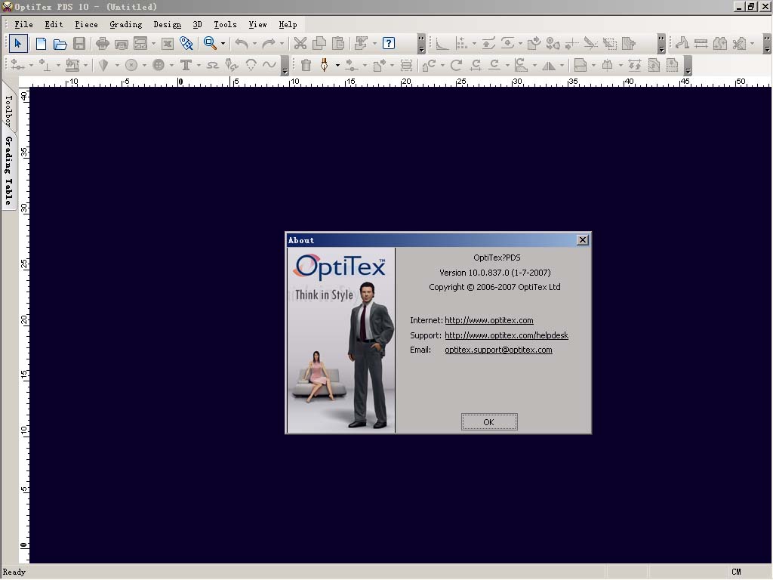This screenshot has height=580, width=773.
Task: Click the Delete trash can icon
Action: coord(306,65)
